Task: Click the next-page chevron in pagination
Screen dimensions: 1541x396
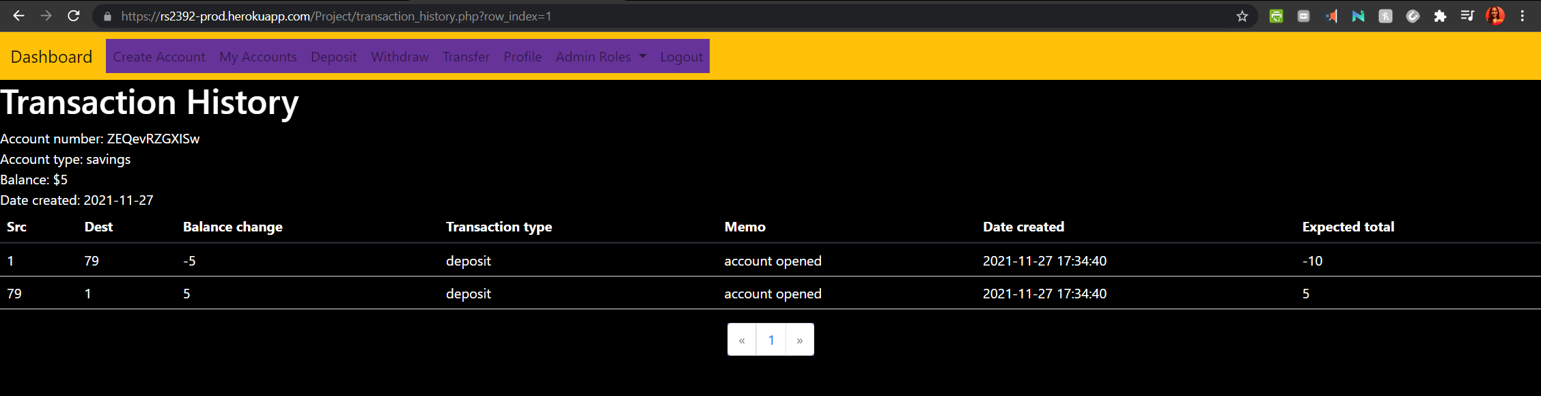Action: 799,339
